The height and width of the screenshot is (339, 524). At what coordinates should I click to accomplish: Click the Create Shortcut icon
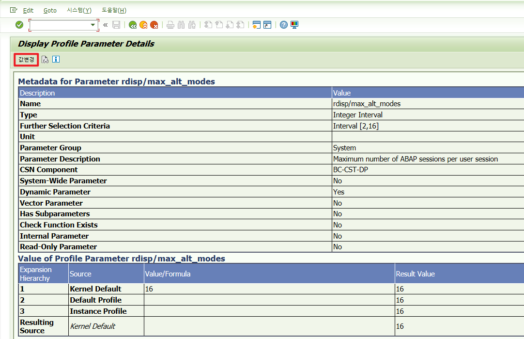pos(267,25)
